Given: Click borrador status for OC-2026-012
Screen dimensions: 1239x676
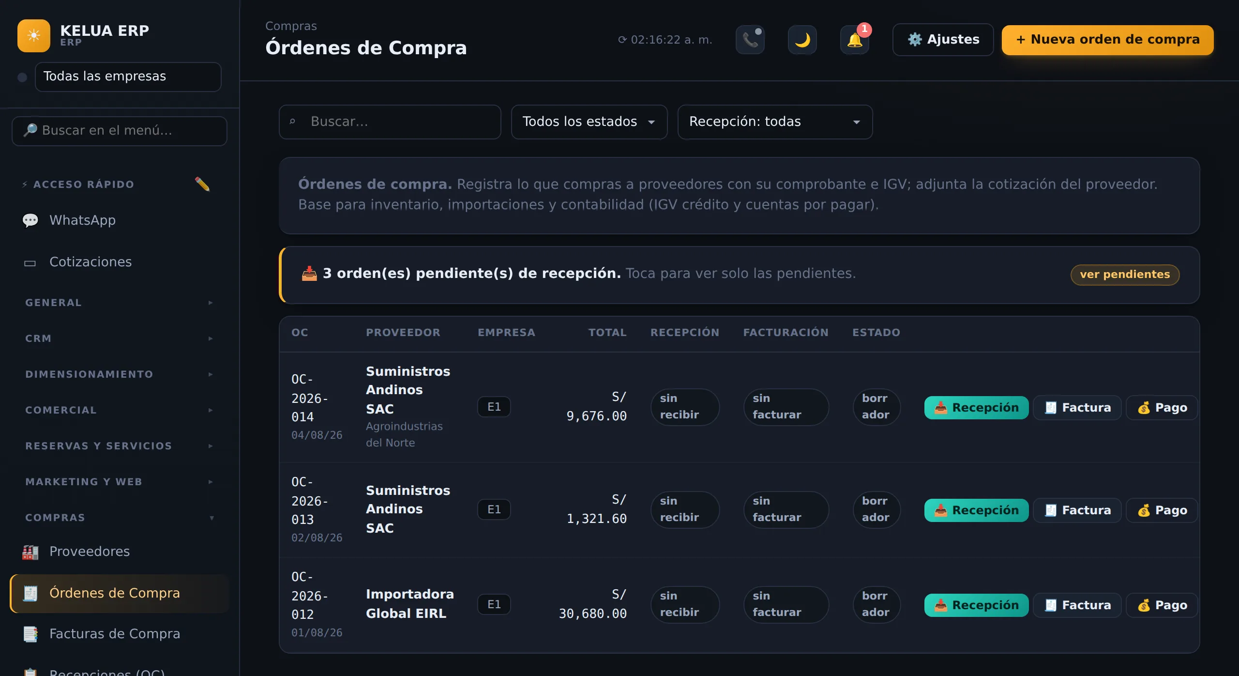Looking at the screenshot, I should pos(876,604).
